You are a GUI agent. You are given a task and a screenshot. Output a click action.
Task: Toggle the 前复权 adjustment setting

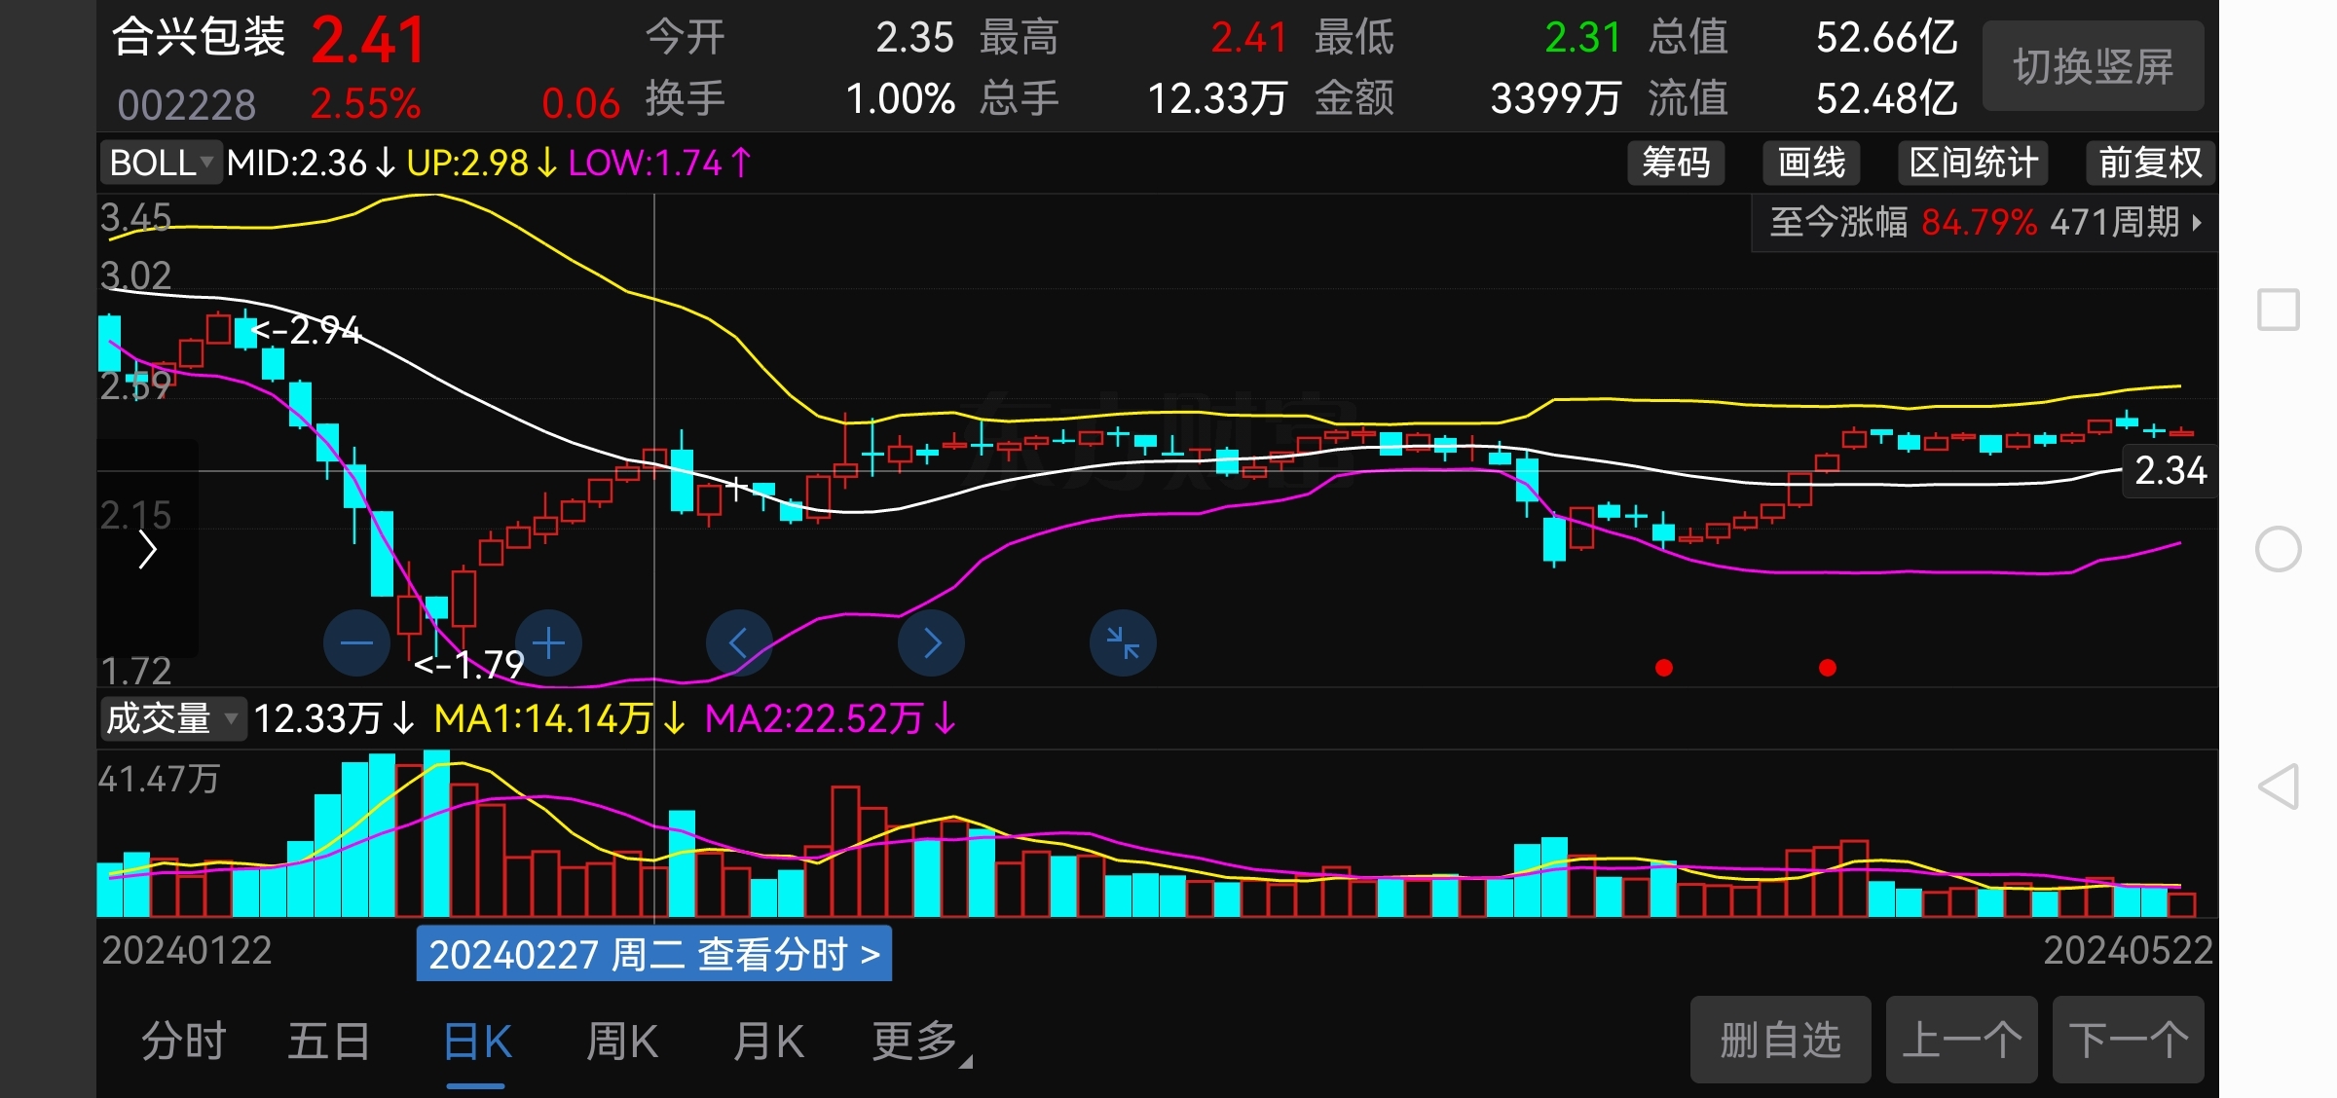[2149, 163]
